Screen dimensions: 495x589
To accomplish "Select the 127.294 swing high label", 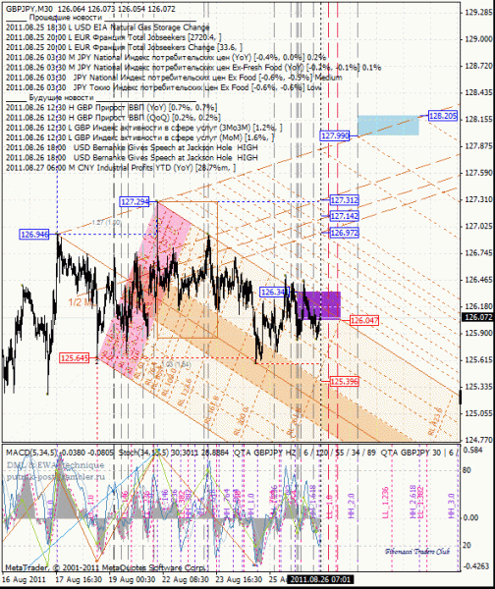I will tap(135, 201).
